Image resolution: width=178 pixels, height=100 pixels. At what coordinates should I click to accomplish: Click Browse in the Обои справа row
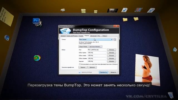[x=112, y=59]
